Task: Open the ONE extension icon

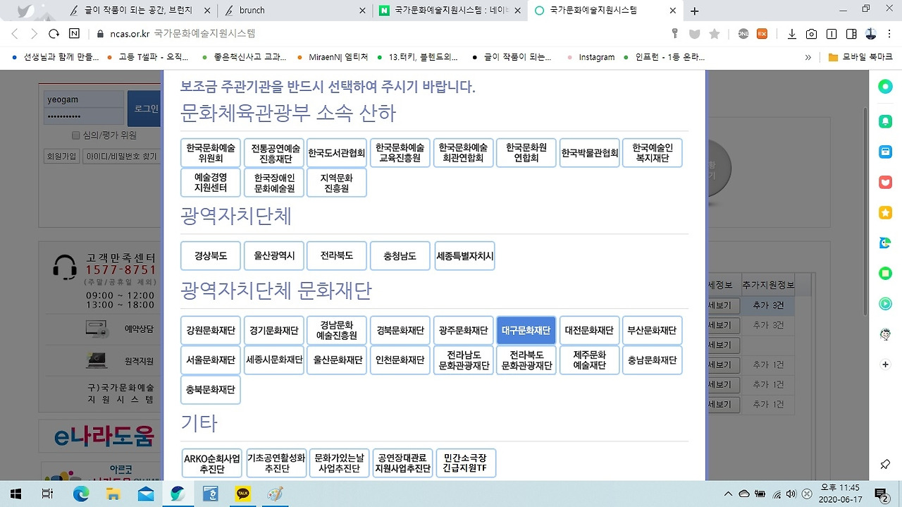Action: (x=743, y=34)
